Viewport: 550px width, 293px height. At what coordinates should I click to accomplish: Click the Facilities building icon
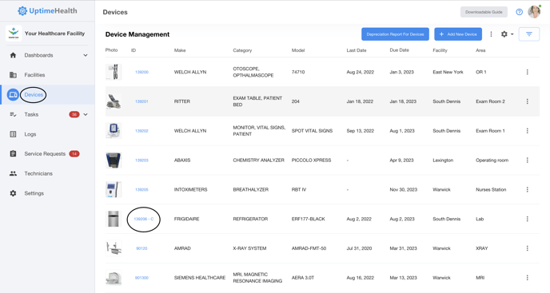[x=13, y=75]
